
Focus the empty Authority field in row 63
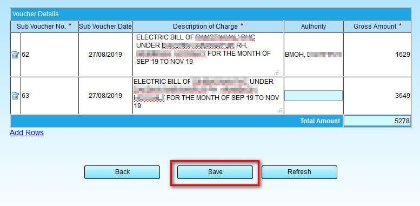[x=314, y=96]
